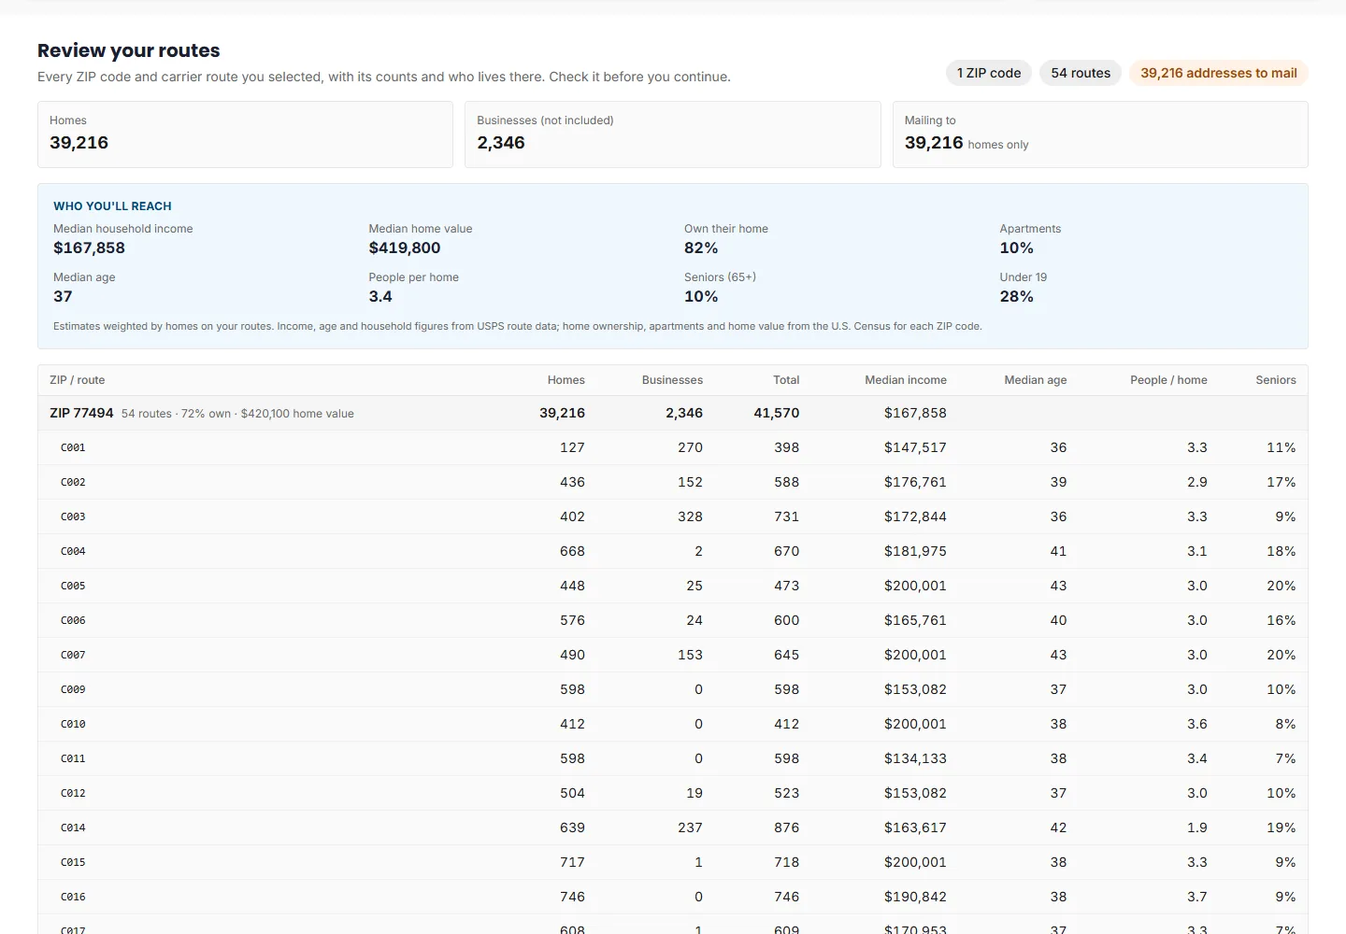
Task: Click the median home value $419,800
Action: click(x=405, y=248)
